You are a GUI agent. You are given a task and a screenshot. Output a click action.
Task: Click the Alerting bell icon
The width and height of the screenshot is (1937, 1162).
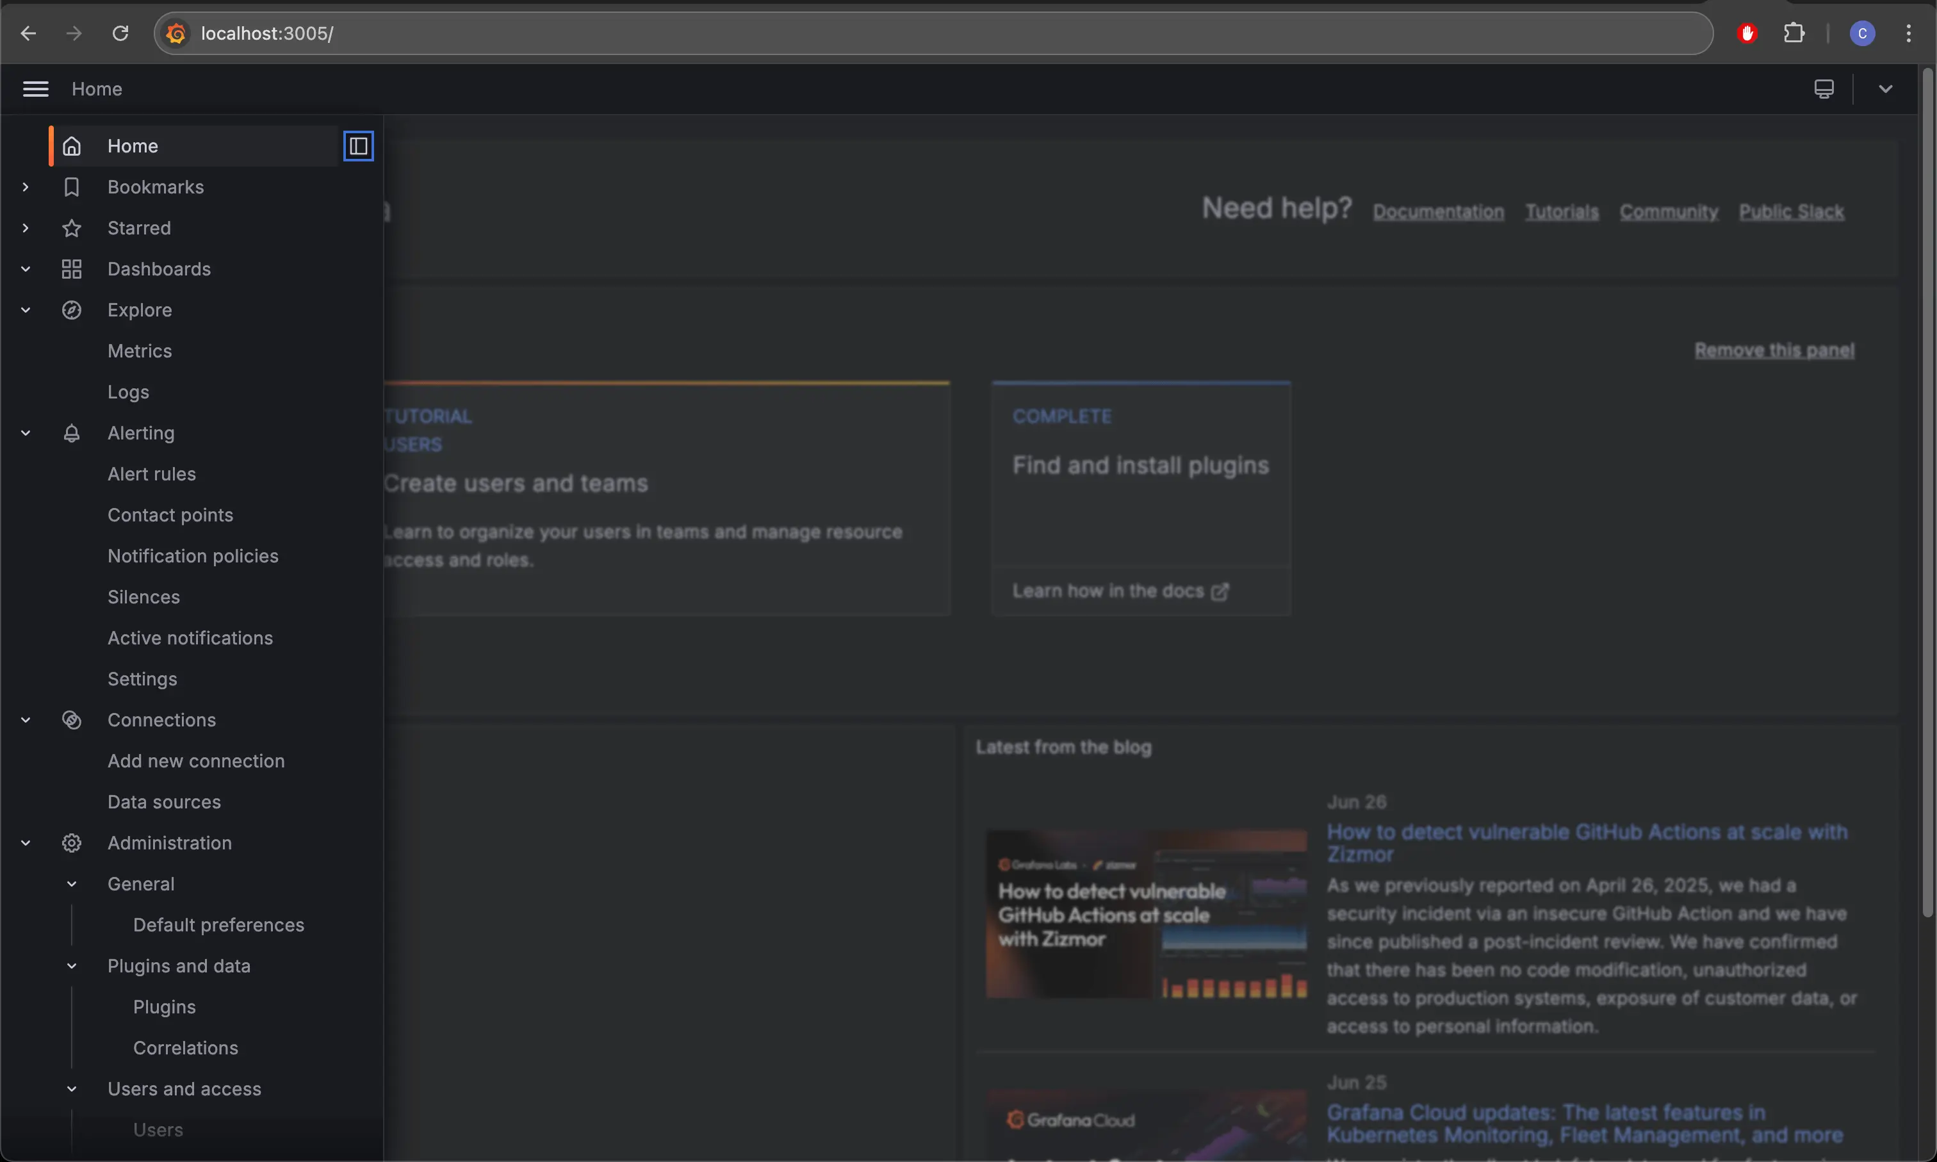pos(71,432)
